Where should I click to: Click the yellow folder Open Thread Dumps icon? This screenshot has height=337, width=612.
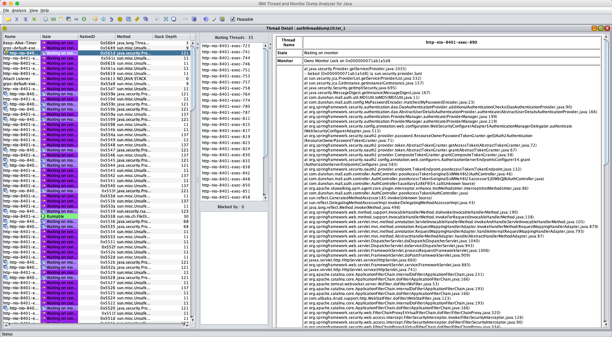(8, 19)
